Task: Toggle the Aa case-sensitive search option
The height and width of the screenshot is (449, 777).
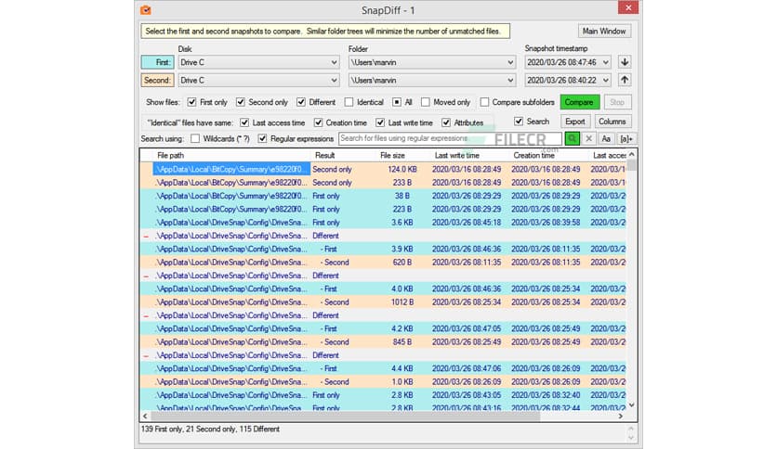Action: [x=606, y=138]
